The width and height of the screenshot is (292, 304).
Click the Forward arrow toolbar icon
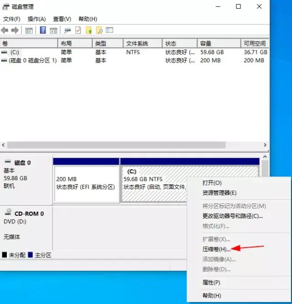tap(15, 30)
